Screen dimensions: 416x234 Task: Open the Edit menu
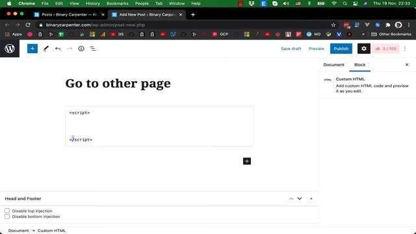tap(59, 3)
